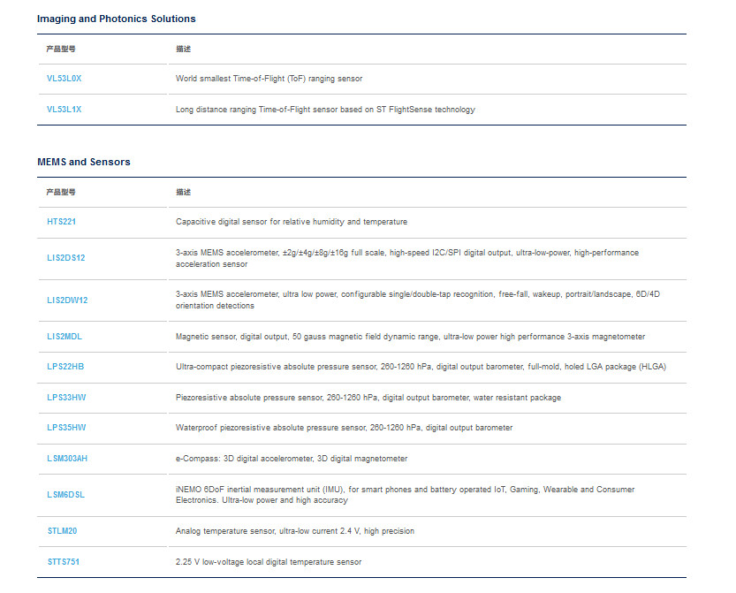Click the 'Ultra-compact piezoresistive absolute pressure sensor' description
This screenshot has height=593, width=736.
[421, 367]
